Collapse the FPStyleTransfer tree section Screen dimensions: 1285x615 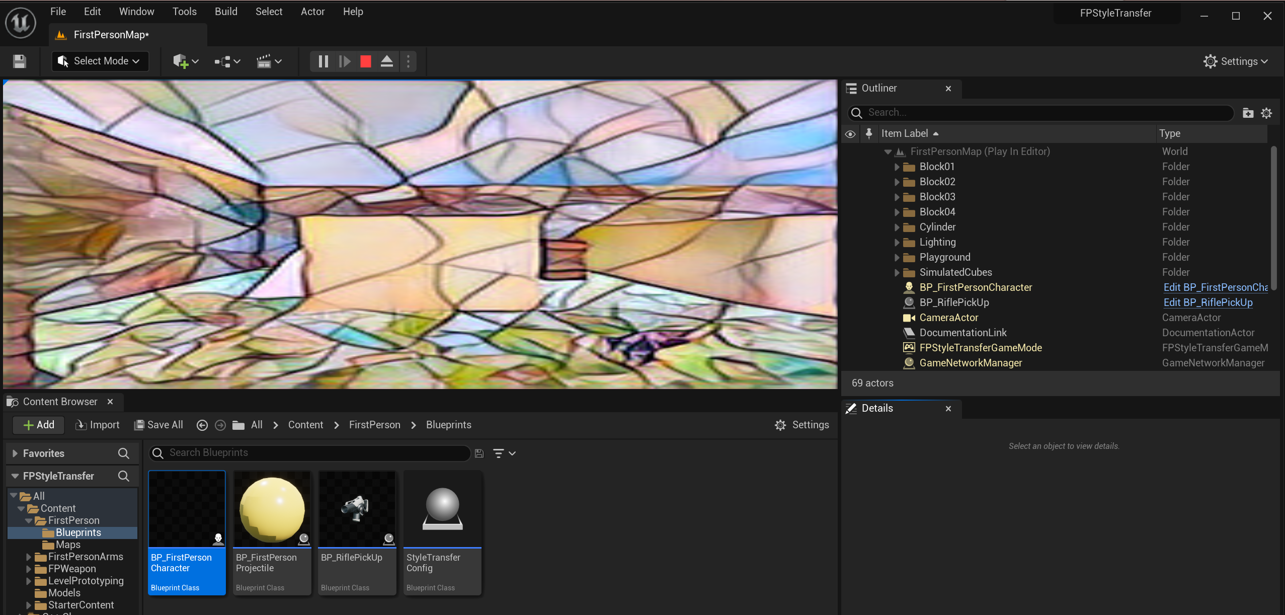[15, 476]
